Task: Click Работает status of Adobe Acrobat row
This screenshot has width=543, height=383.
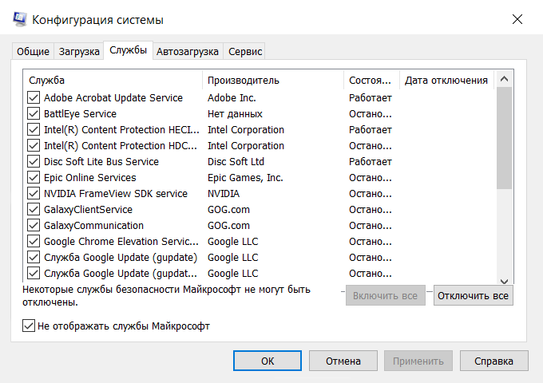Action: pyautogui.click(x=371, y=98)
